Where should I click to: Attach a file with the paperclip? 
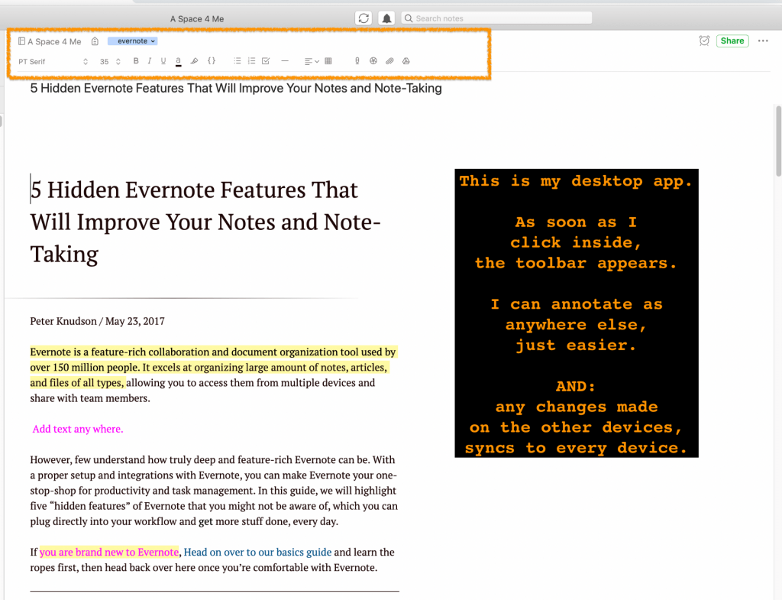(x=389, y=61)
